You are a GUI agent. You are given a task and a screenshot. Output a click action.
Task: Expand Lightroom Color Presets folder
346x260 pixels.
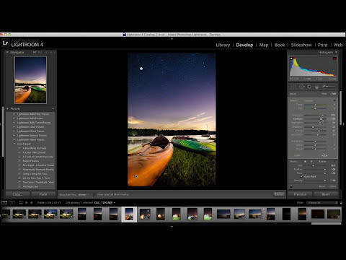[x=14, y=127]
